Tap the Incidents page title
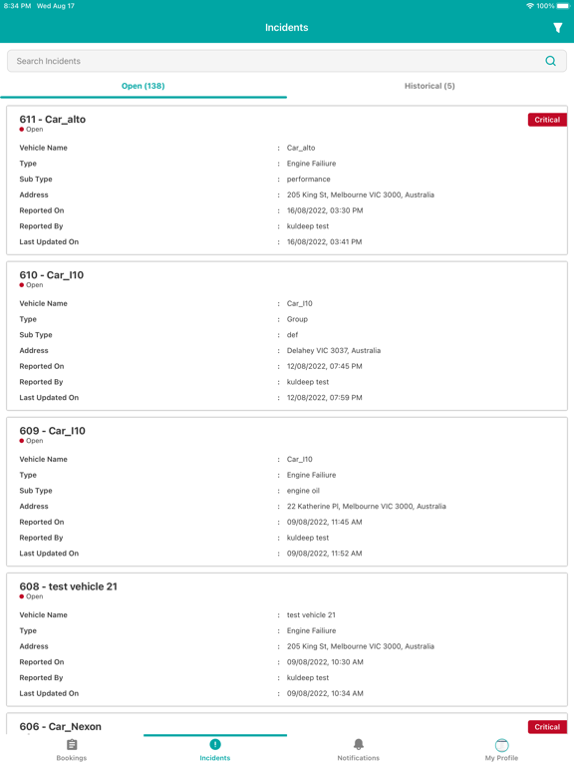 coord(287,28)
